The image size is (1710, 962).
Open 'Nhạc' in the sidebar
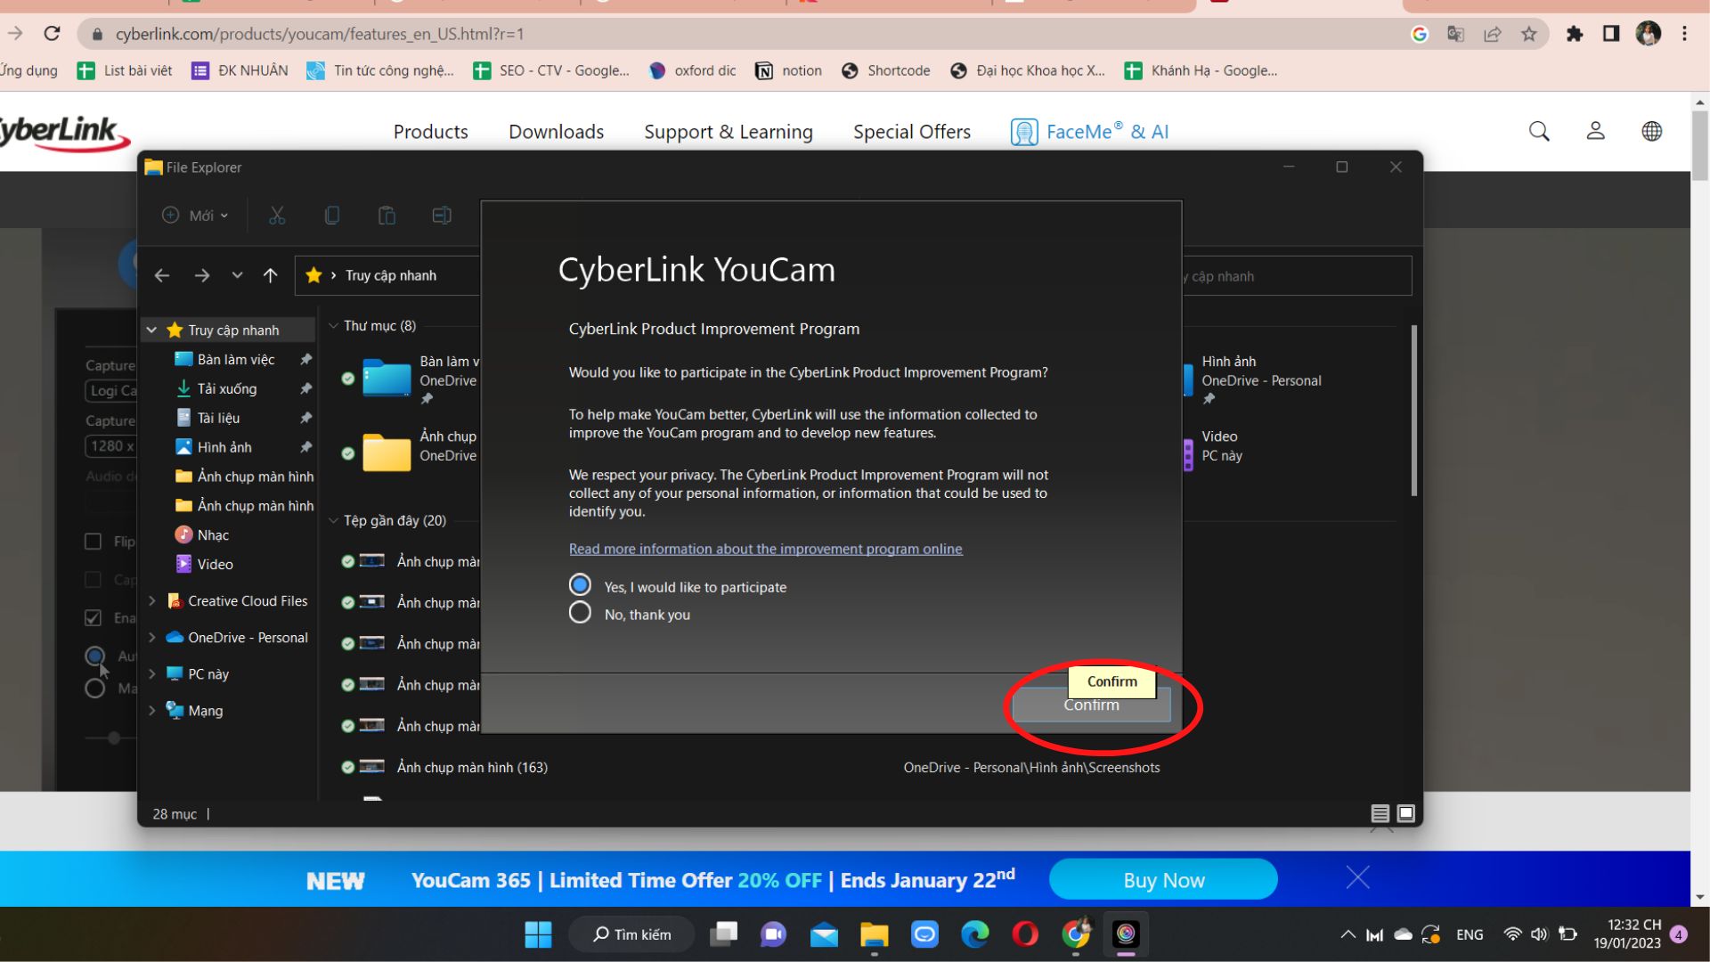(213, 534)
